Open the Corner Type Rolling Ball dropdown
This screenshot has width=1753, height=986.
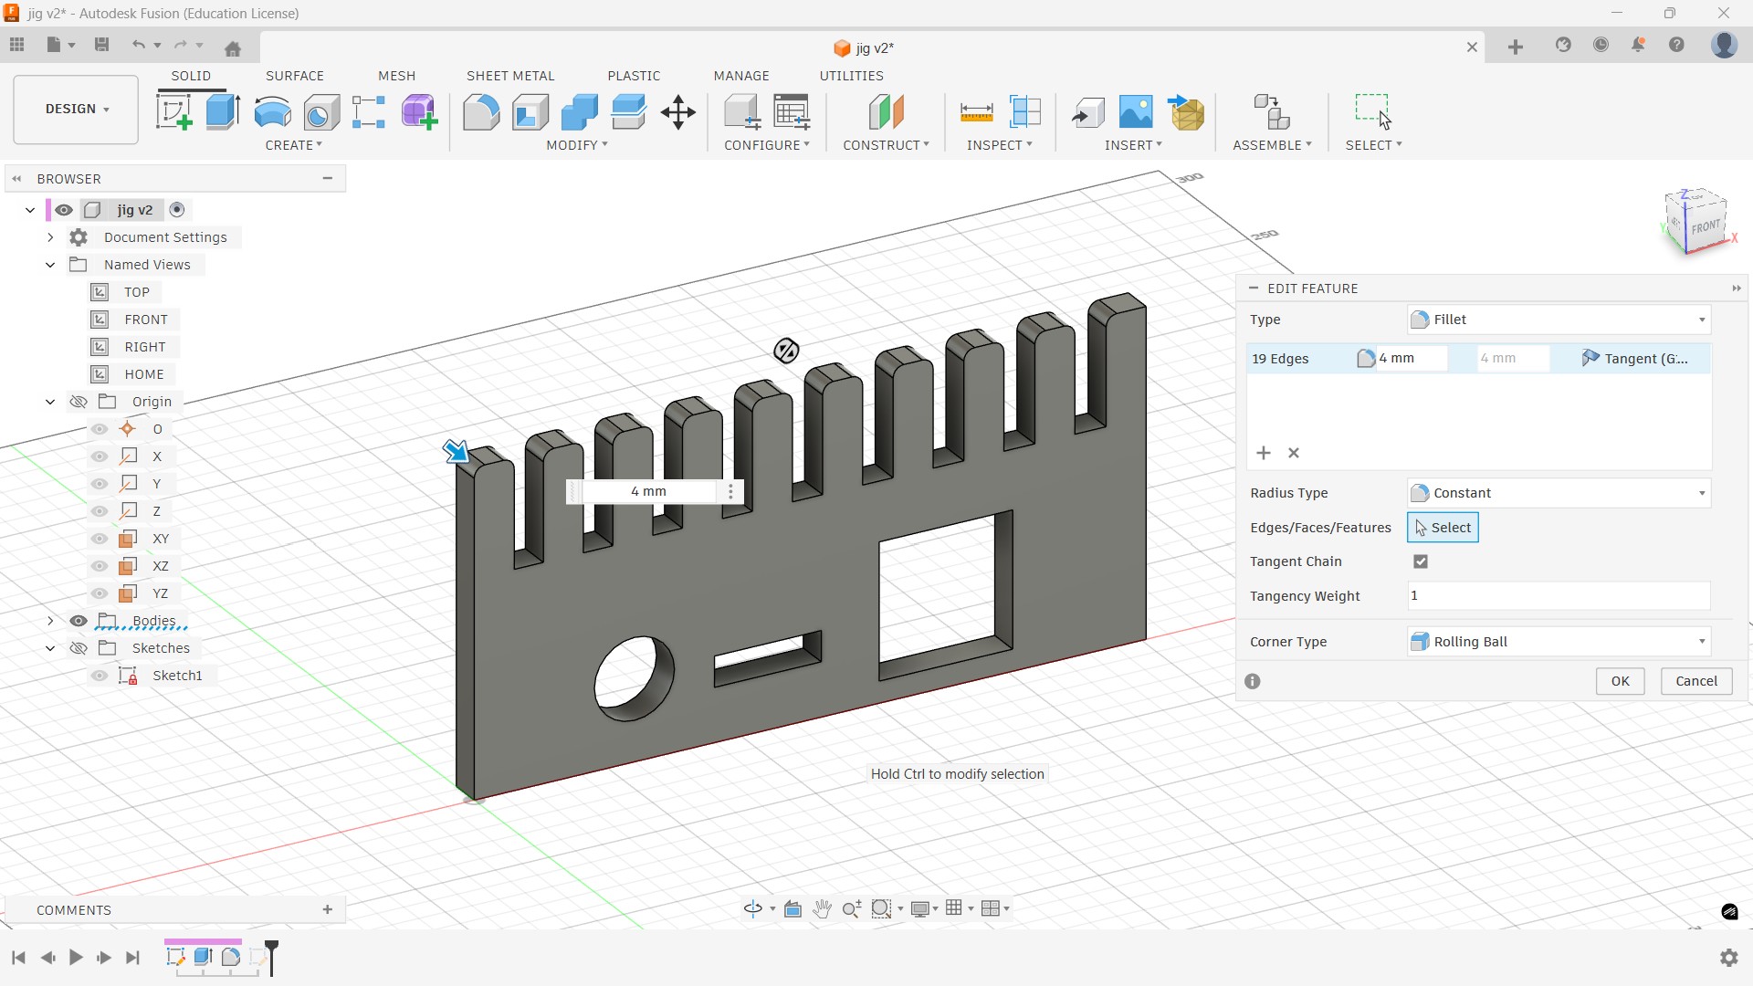tap(1559, 642)
